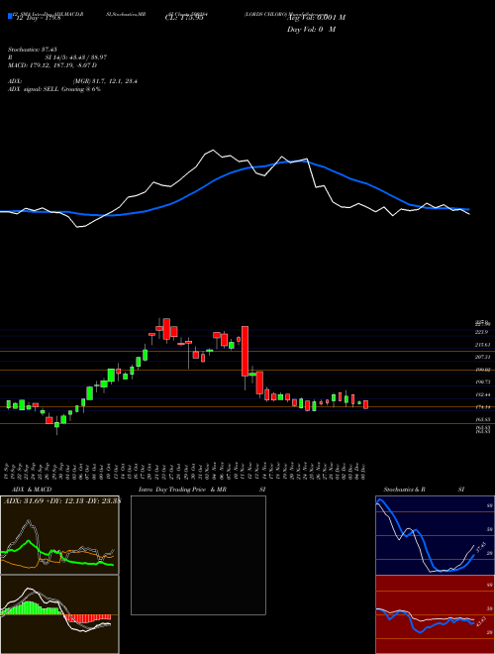Click the "ADX signal: SELL" line
The image size is (495, 654).
[54, 89]
